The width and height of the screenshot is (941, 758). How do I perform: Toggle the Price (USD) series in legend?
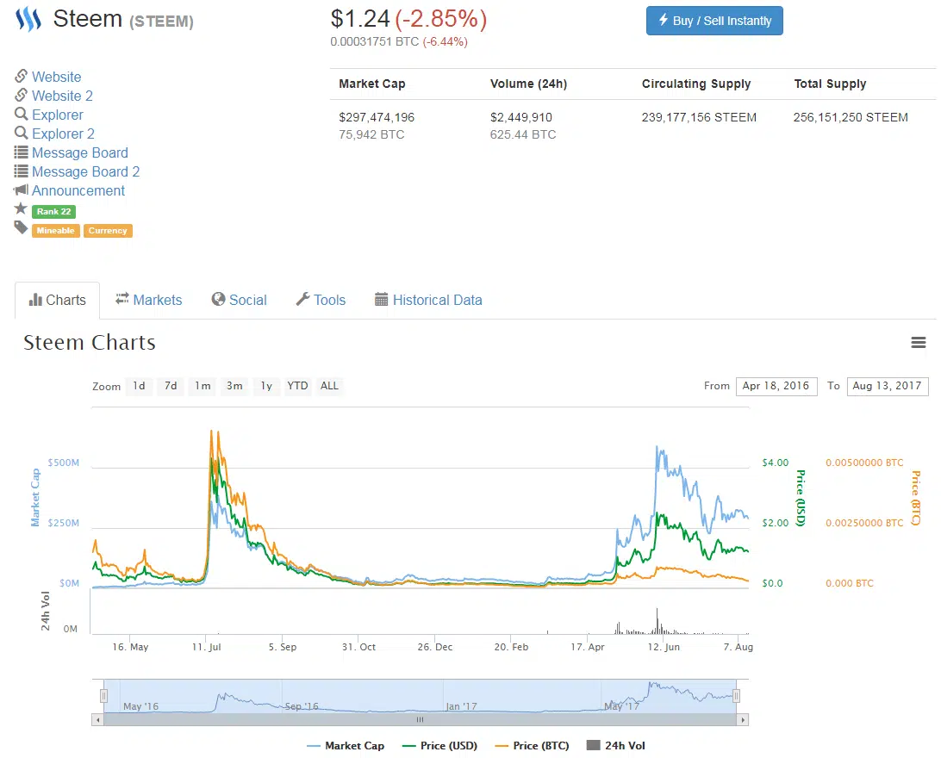[439, 745]
